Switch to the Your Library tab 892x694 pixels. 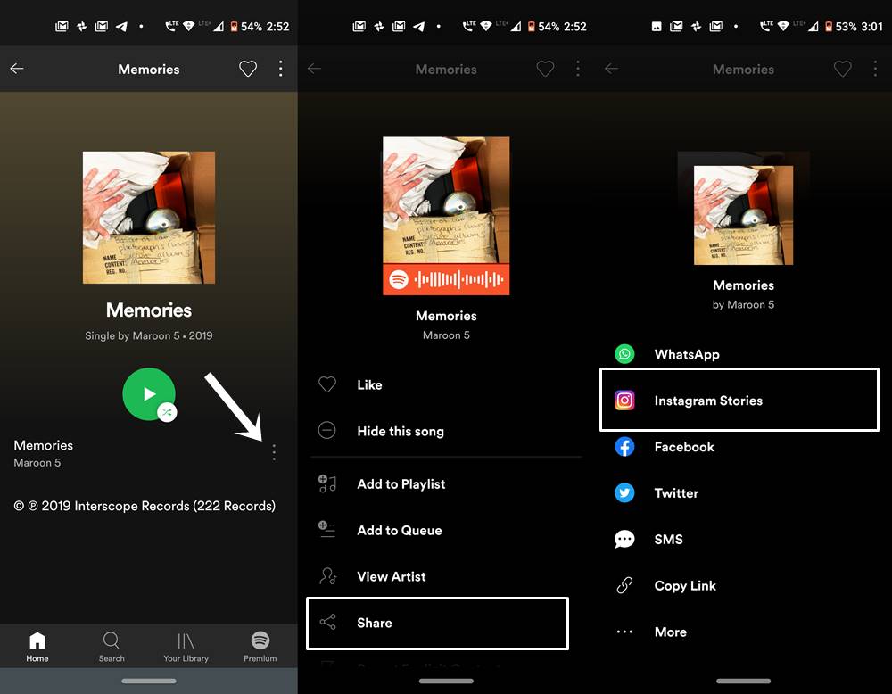click(186, 648)
